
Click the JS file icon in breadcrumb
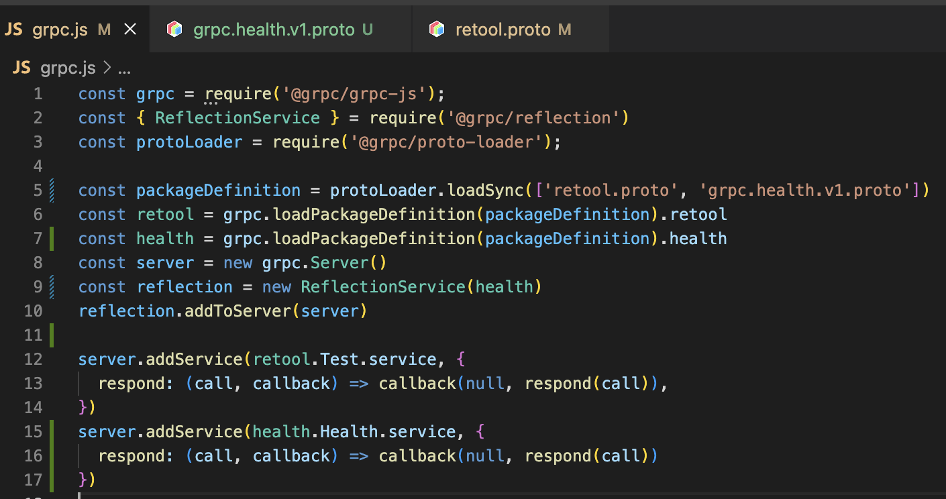point(22,68)
